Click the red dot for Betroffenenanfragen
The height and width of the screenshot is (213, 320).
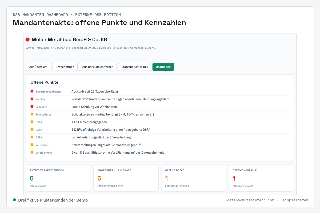[x=32, y=91]
